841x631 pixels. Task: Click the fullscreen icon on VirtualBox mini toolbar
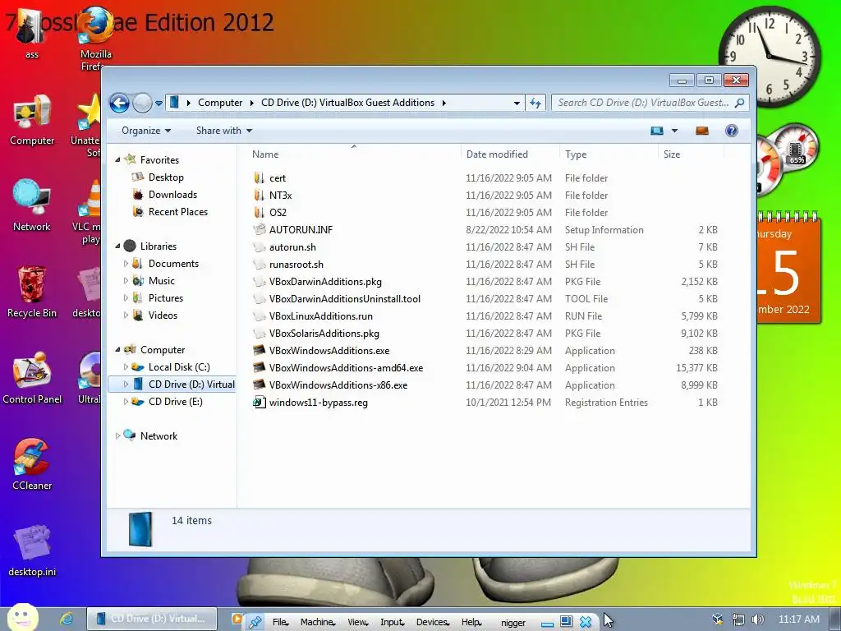click(x=566, y=621)
